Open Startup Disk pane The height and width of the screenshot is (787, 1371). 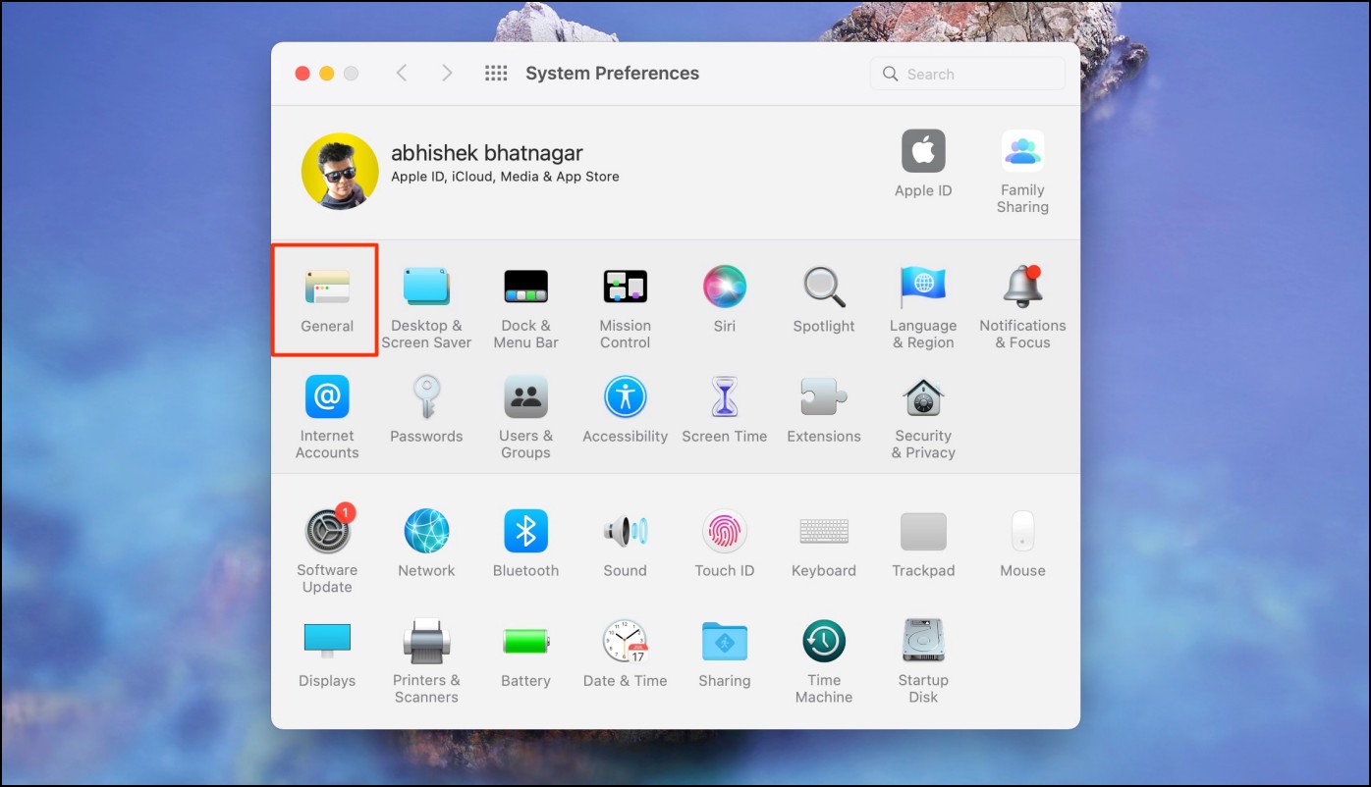tap(923, 660)
